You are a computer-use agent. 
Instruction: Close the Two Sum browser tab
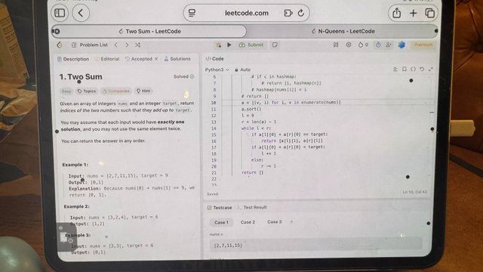(x=57, y=31)
